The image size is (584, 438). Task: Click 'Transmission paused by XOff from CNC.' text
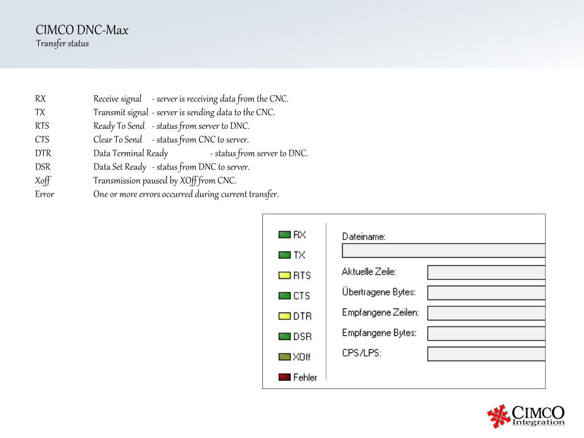[165, 181]
